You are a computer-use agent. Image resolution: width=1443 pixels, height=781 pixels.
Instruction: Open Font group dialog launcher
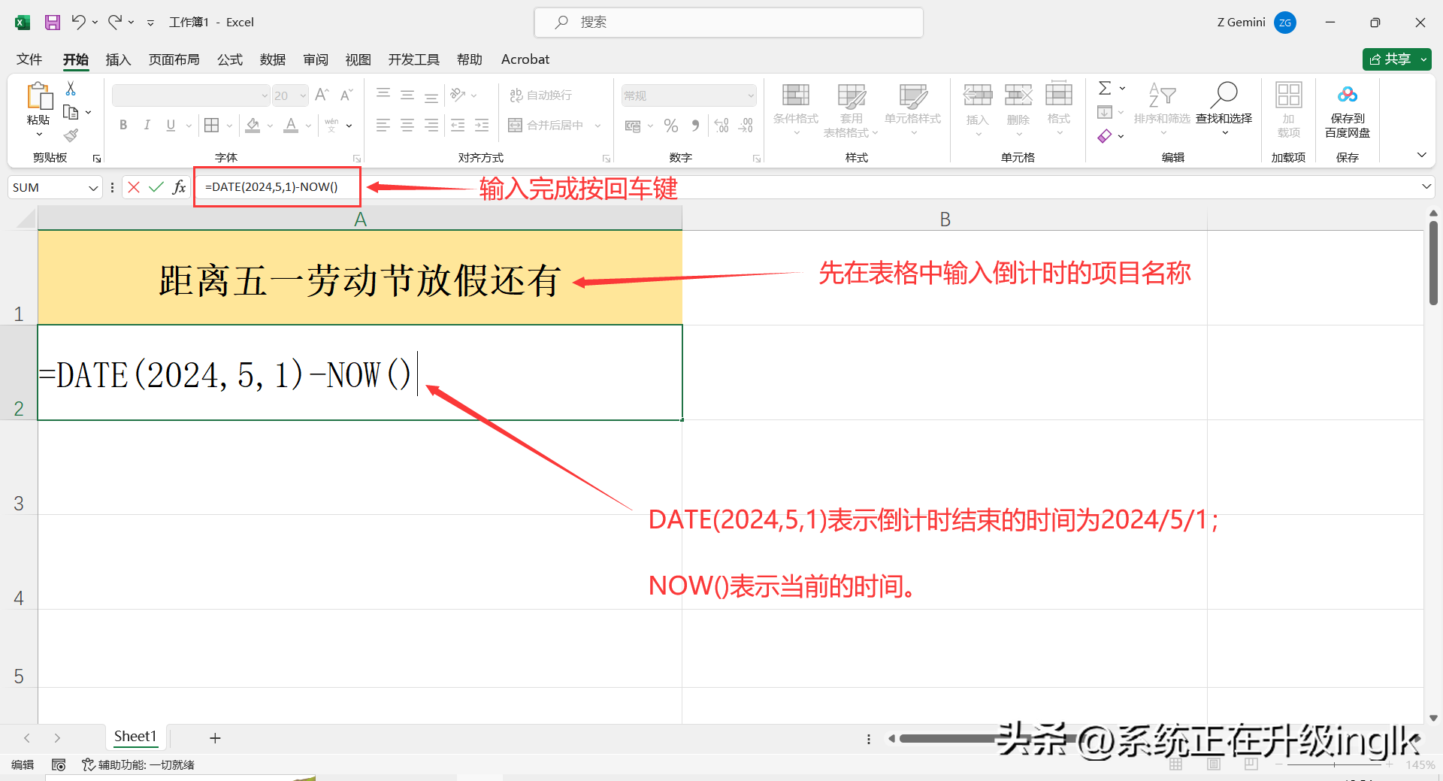357,159
